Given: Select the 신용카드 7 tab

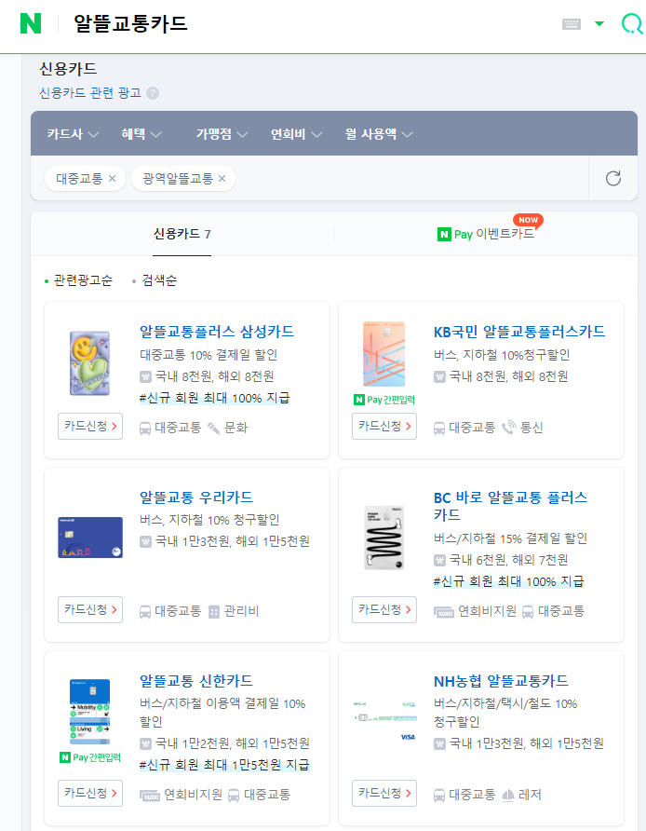Looking at the screenshot, I should 182,234.
